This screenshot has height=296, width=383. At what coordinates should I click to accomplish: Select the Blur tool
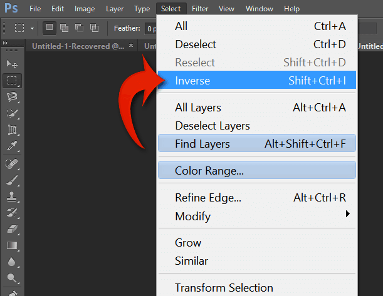coord(12,262)
